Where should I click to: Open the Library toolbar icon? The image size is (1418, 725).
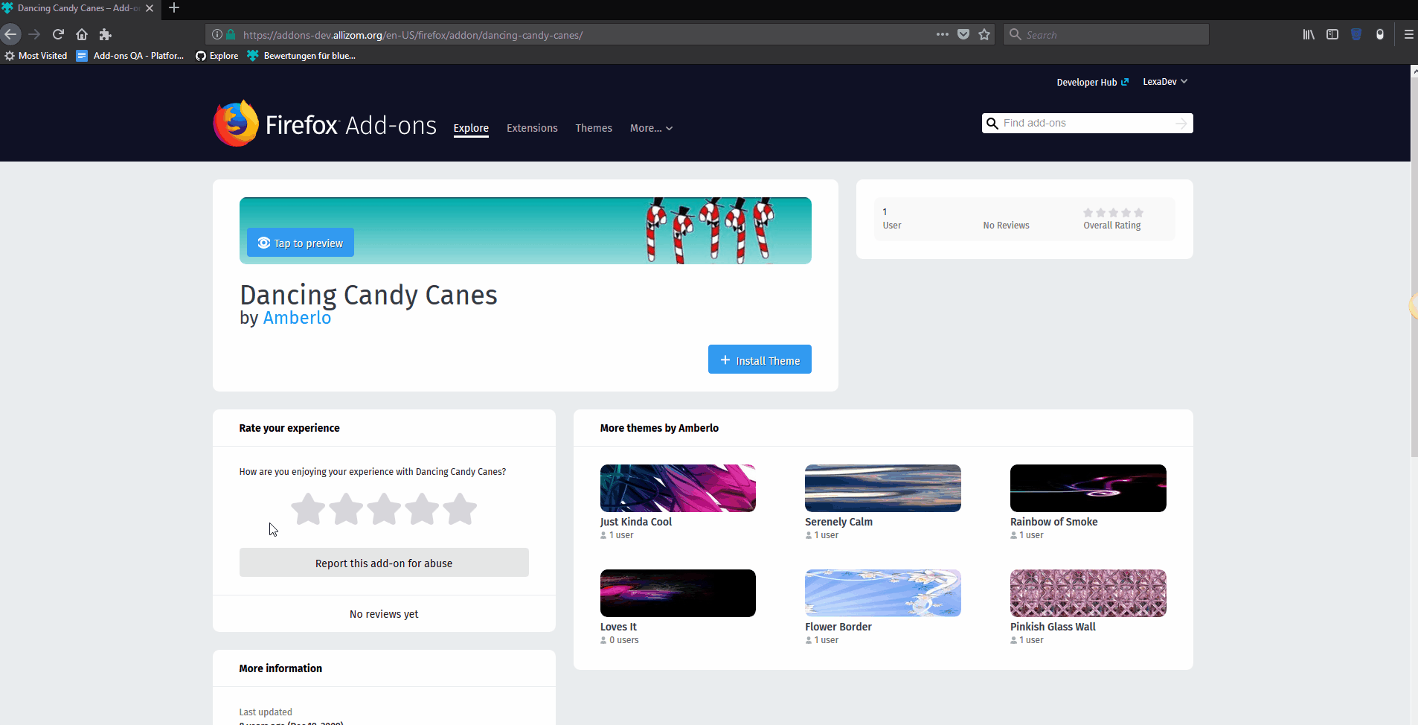pos(1309,34)
